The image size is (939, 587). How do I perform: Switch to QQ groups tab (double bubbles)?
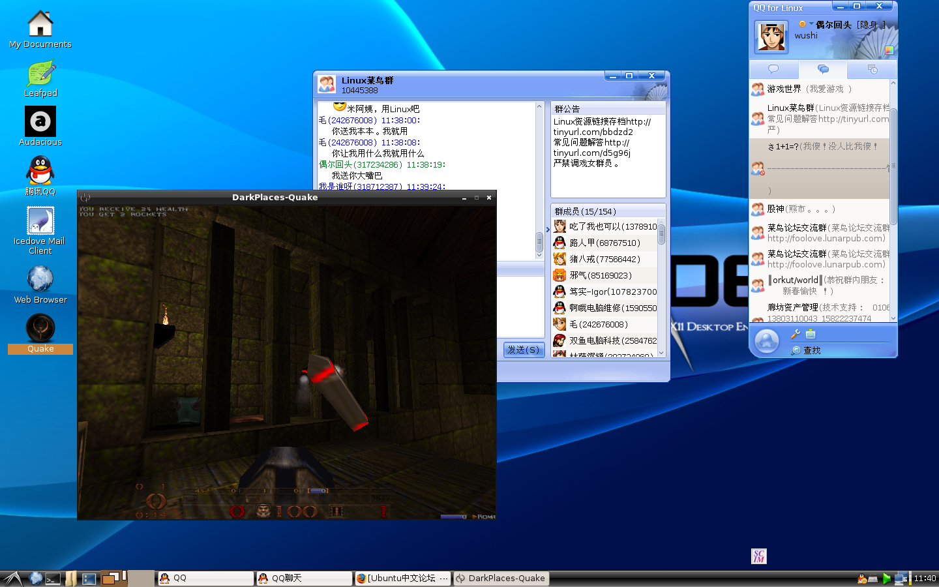click(x=823, y=69)
